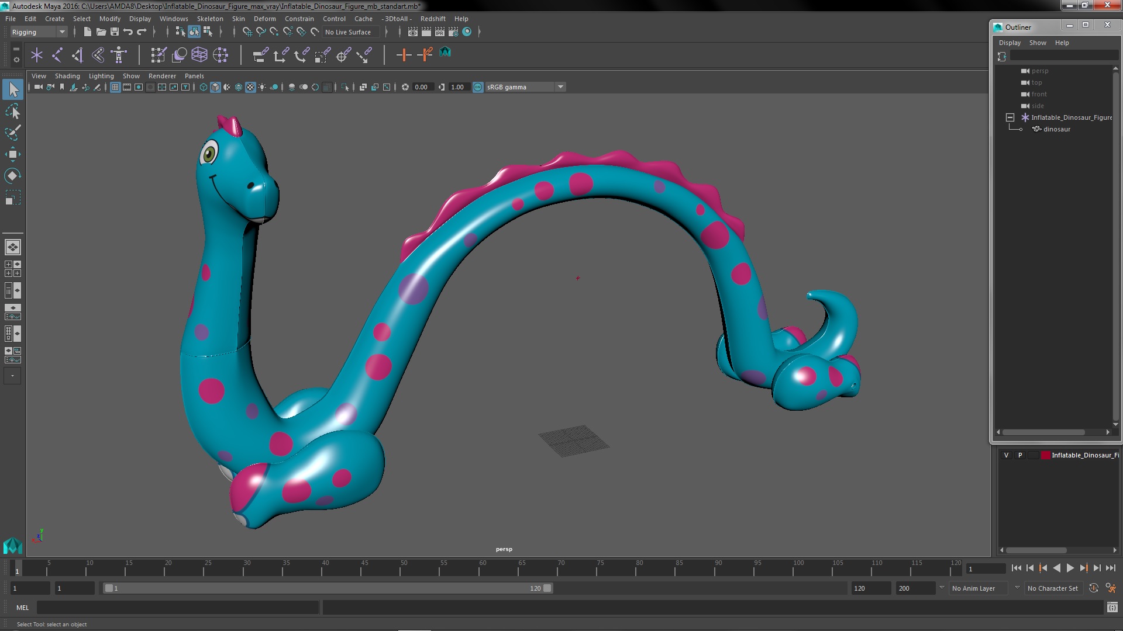
Task: Pick the IK Handle tool
Action: [x=78, y=56]
